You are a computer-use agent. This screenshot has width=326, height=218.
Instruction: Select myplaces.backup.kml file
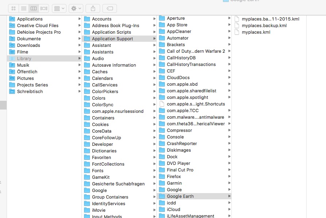(264, 26)
